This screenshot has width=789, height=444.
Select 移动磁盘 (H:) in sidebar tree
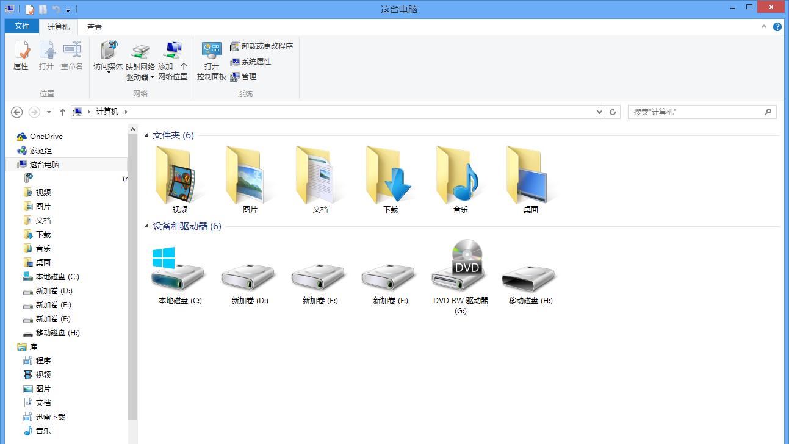click(x=57, y=333)
